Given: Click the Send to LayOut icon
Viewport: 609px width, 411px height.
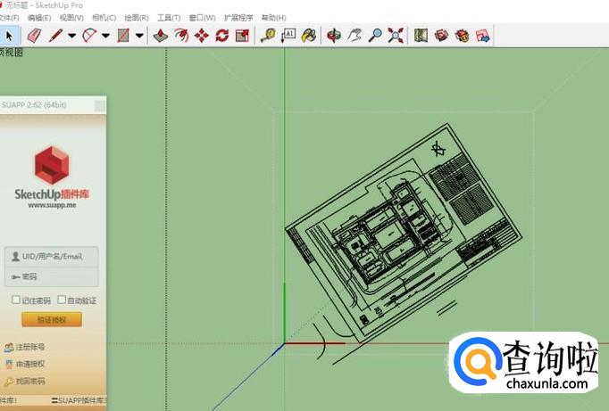Looking at the screenshot, I should [x=483, y=36].
